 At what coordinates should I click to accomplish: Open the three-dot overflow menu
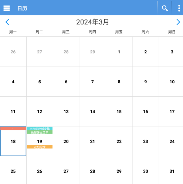(x=179, y=8)
